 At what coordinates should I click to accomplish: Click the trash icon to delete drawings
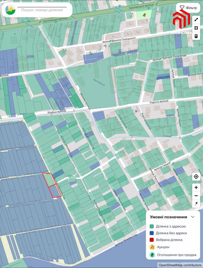coord(196,36)
